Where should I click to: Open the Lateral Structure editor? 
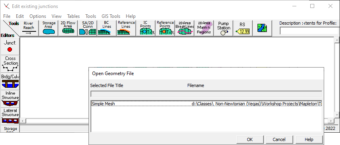click(10, 116)
